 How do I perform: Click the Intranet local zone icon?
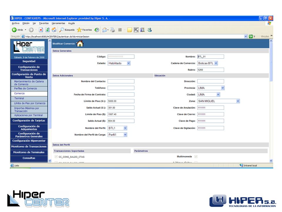point(241,165)
